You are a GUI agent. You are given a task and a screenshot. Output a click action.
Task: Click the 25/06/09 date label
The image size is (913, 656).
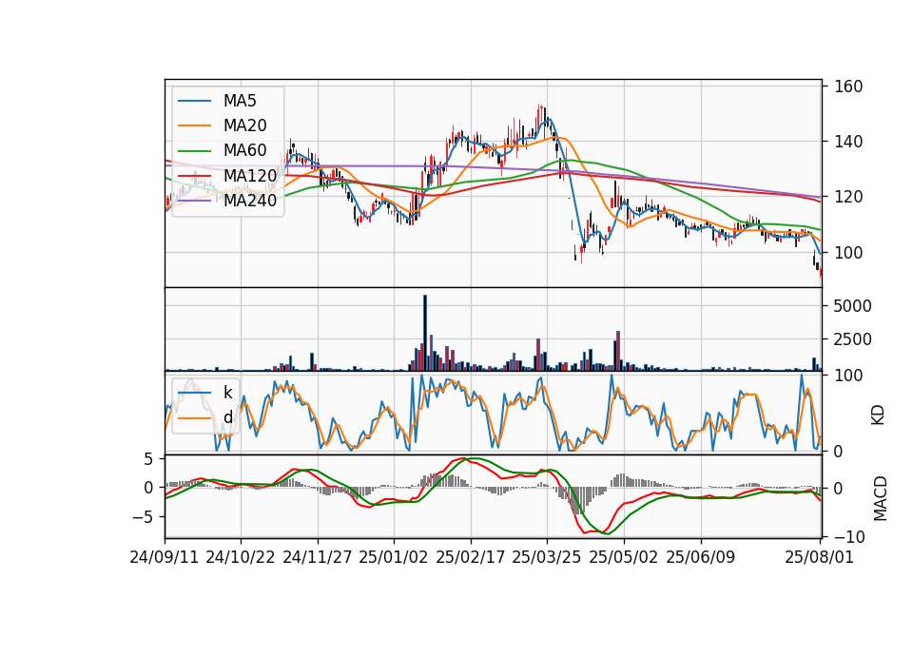click(701, 557)
